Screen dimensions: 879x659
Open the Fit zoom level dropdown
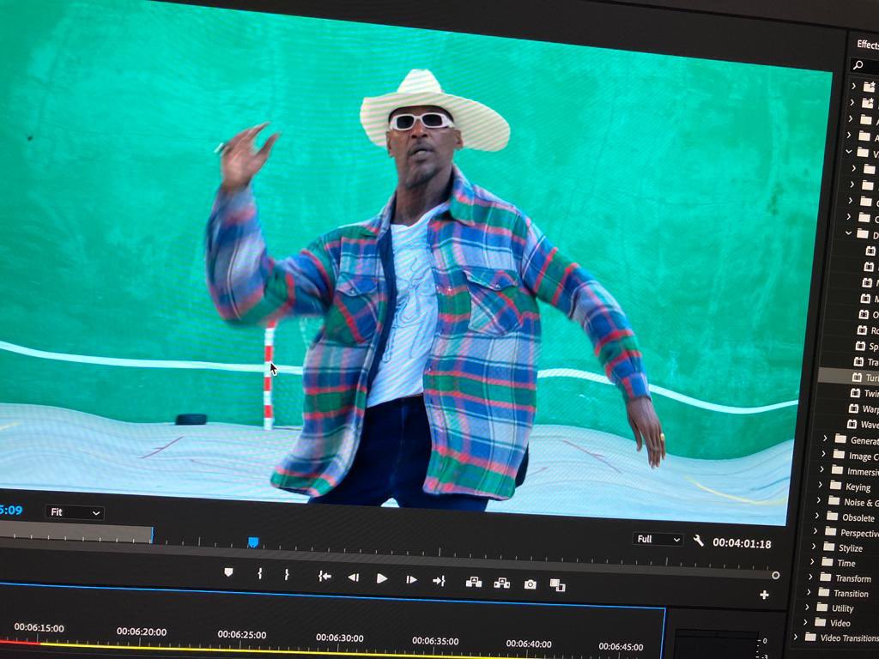(x=75, y=512)
